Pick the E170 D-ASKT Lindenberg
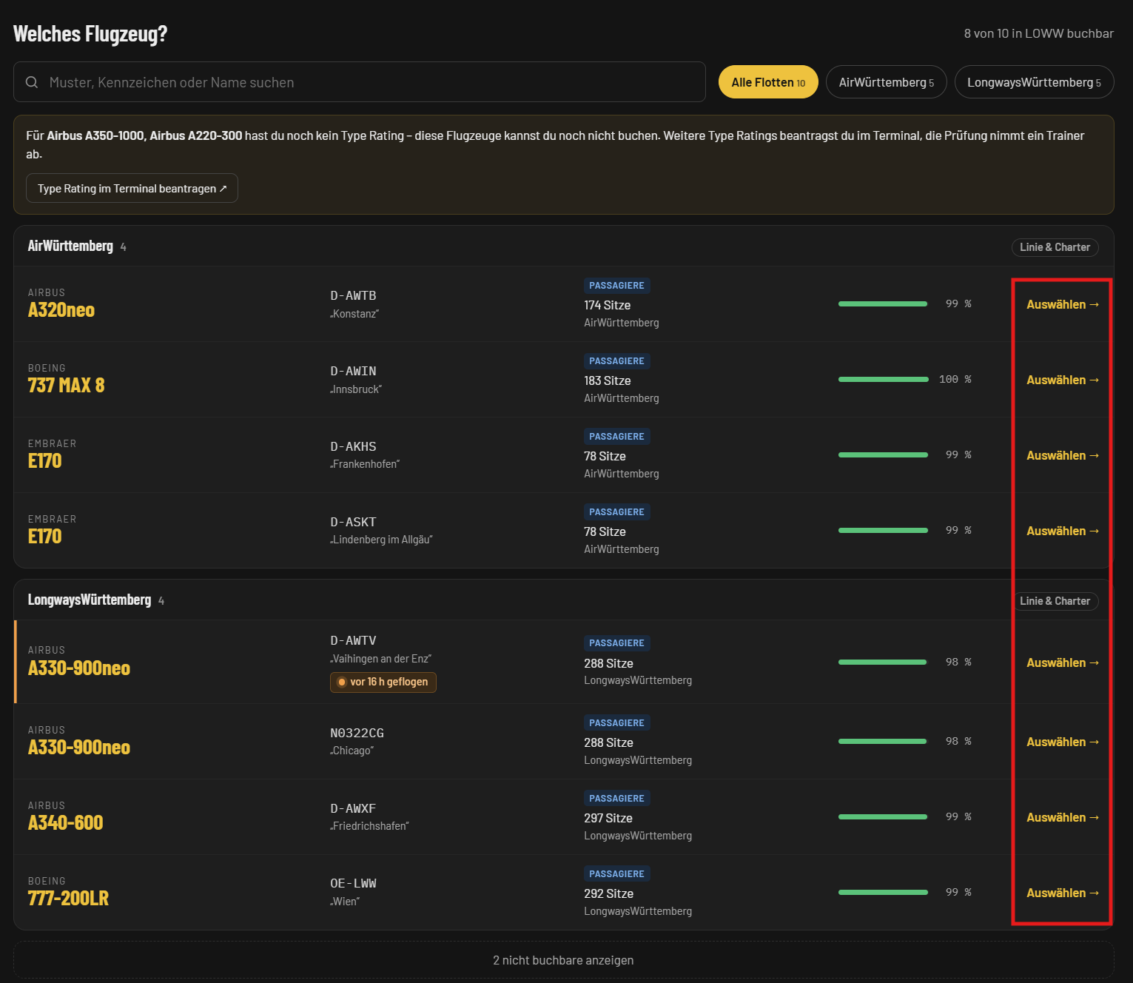The height and width of the screenshot is (983, 1133). [1063, 531]
